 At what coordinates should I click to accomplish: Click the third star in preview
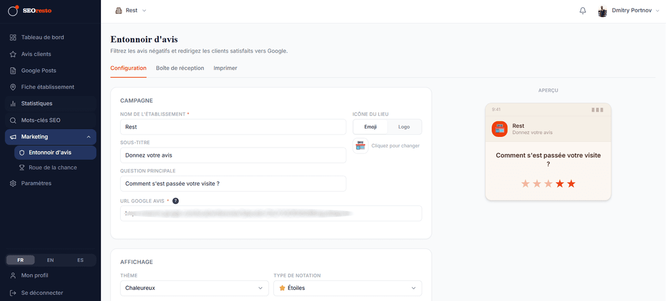(548, 183)
